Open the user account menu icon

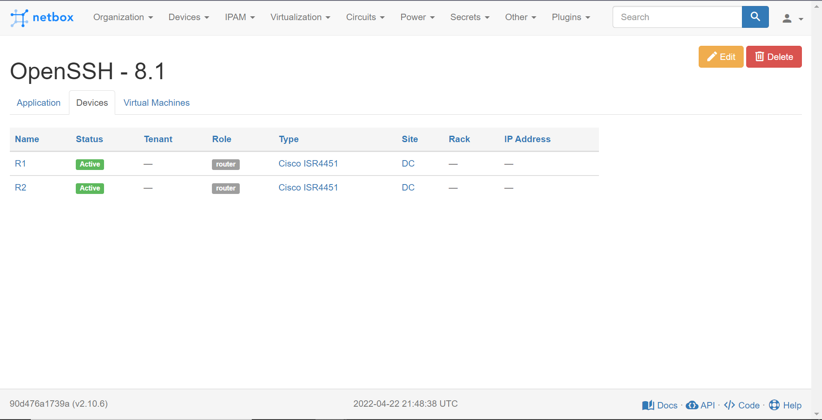coord(792,18)
